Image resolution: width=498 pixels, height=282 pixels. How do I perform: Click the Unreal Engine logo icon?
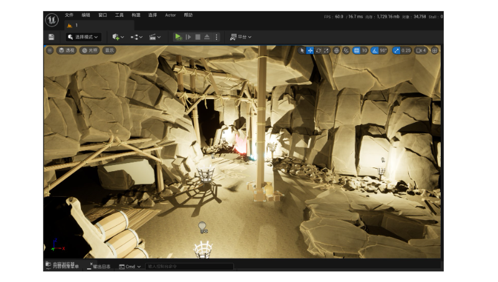click(x=52, y=20)
